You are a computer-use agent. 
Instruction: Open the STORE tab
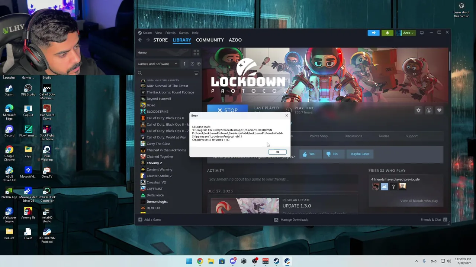161,40
